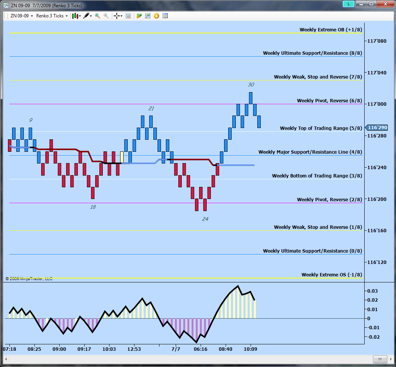Click the Weekly Extreme OS (-1/8) label
This screenshot has width=396, height=367.
(x=332, y=274)
